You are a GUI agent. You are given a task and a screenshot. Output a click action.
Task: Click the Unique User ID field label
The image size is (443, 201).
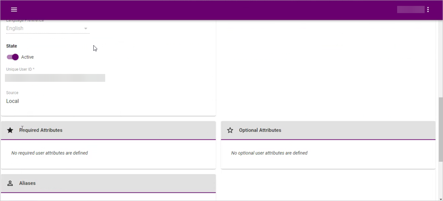click(20, 69)
